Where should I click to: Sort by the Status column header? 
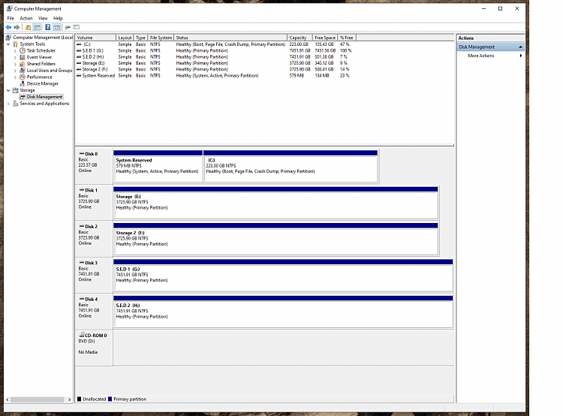click(x=230, y=38)
